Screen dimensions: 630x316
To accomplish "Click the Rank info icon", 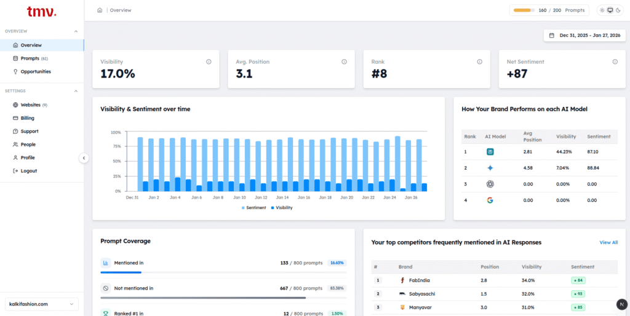I will coord(479,62).
